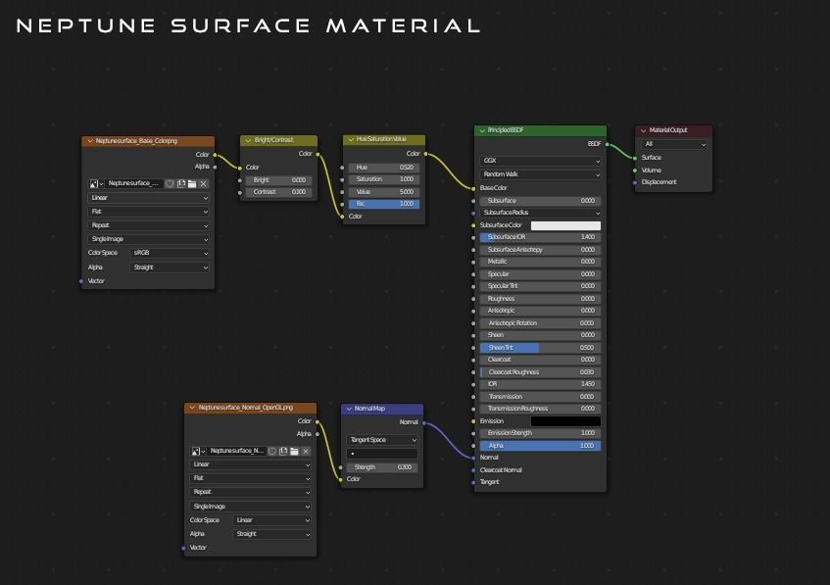Open Random Walk subsurface method dropdown
The image size is (830, 585).
(541, 174)
